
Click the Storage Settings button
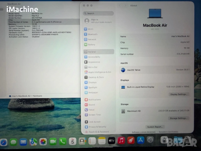coord(179,118)
